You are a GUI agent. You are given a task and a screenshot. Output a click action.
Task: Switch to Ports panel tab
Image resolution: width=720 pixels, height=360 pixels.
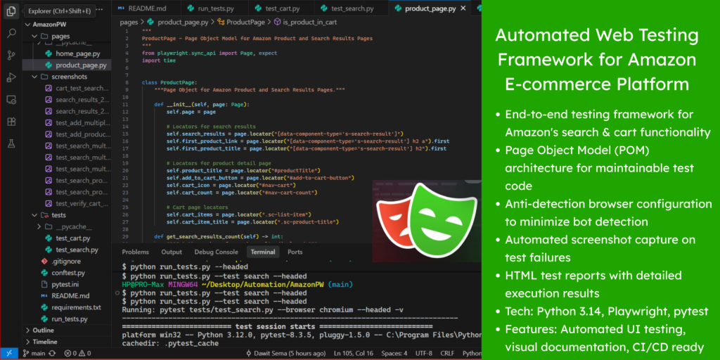(295, 252)
